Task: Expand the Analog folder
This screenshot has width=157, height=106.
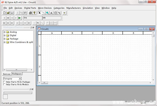Action: point(4,32)
